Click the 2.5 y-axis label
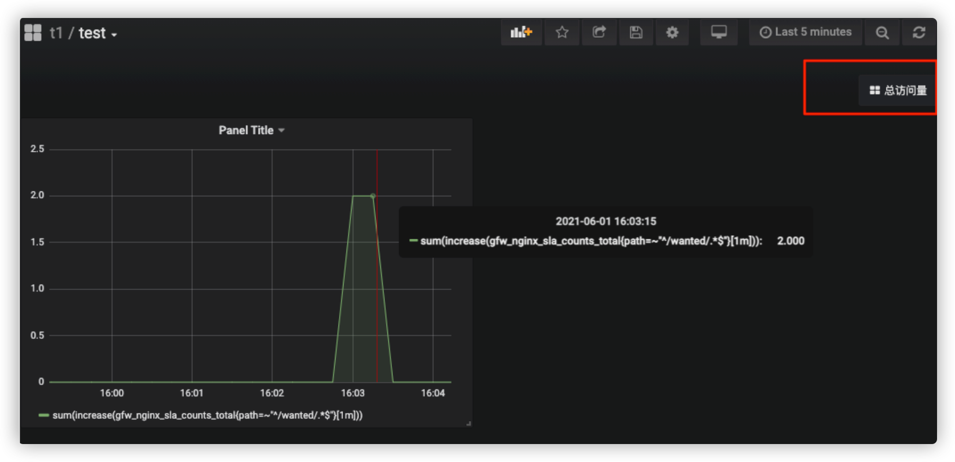This screenshot has height=462, width=955. point(37,149)
